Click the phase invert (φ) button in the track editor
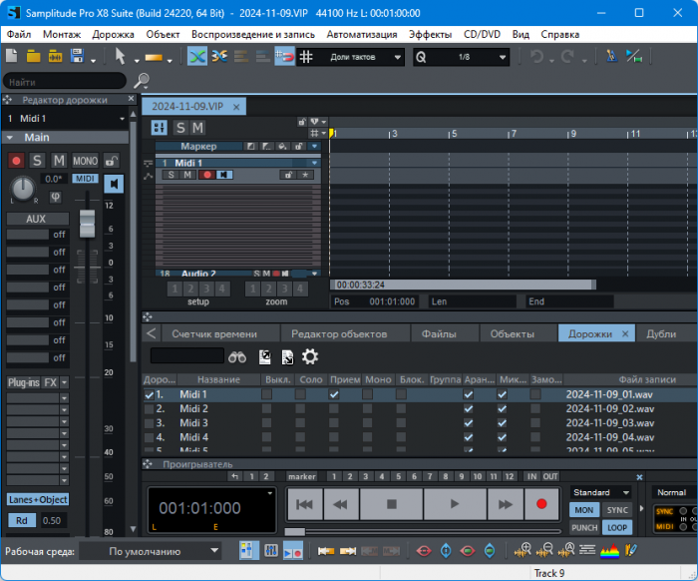Screen dimensions: 698x581 [55, 197]
